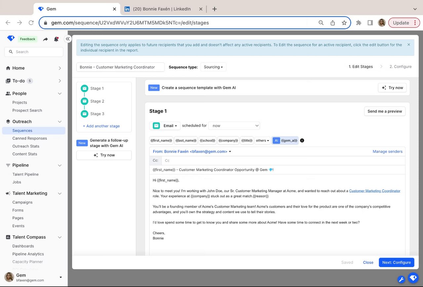423x287 pixels.
Task: Click Try now for Gem AI template
Action: (392, 88)
